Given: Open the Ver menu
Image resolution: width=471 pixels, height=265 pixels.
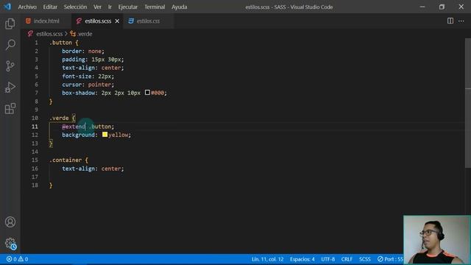Looking at the screenshot, I should (x=97, y=7).
